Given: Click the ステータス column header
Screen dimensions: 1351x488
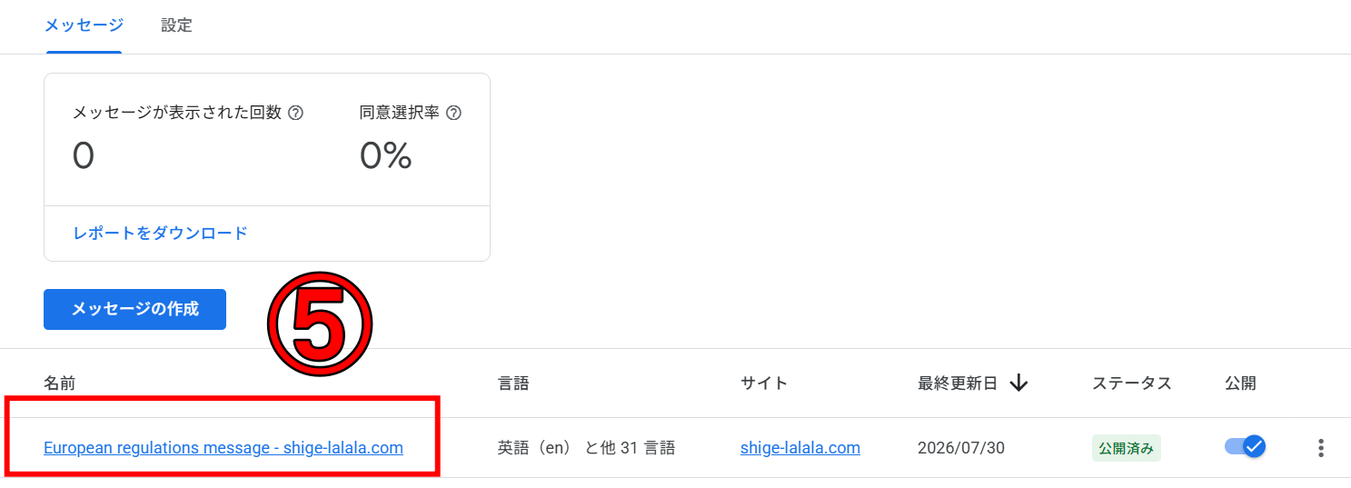Looking at the screenshot, I should 1132,383.
